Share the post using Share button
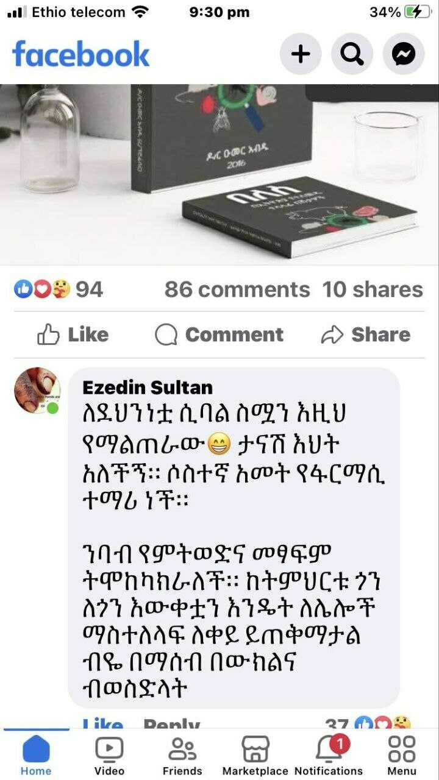Screen dimensions: 439x780 [365, 335]
